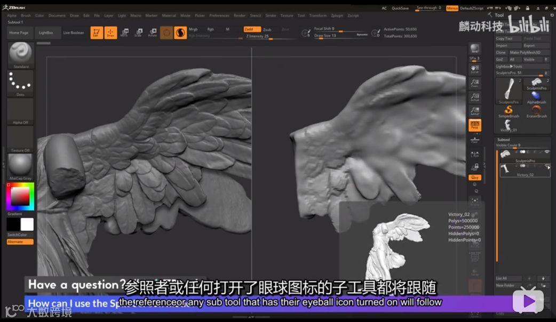The width and height of the screenshot is (556, 322).
Task: Toggle M material mode
Action: pyautogui.click(x=228, y=29)
